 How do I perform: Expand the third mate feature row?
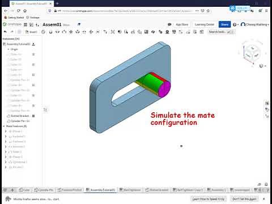tap(6, 142)
